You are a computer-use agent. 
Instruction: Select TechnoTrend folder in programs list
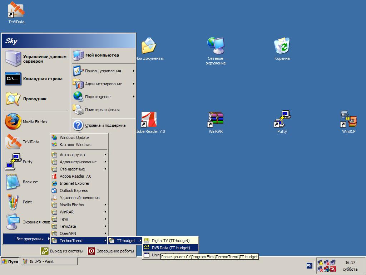point(79,241)
